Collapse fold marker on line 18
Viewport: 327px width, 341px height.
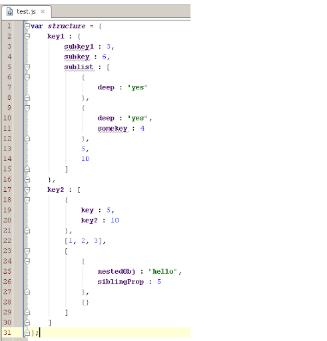point(27,200)
